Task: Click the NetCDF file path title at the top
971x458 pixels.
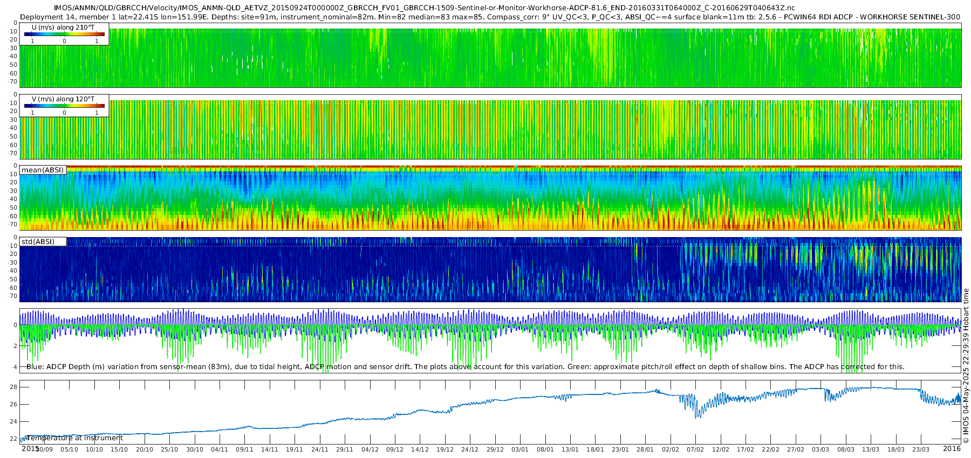Action: (x=424, y=8)
